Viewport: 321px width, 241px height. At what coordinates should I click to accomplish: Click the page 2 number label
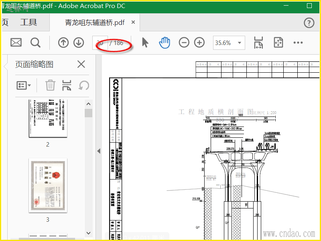point(48,145)
